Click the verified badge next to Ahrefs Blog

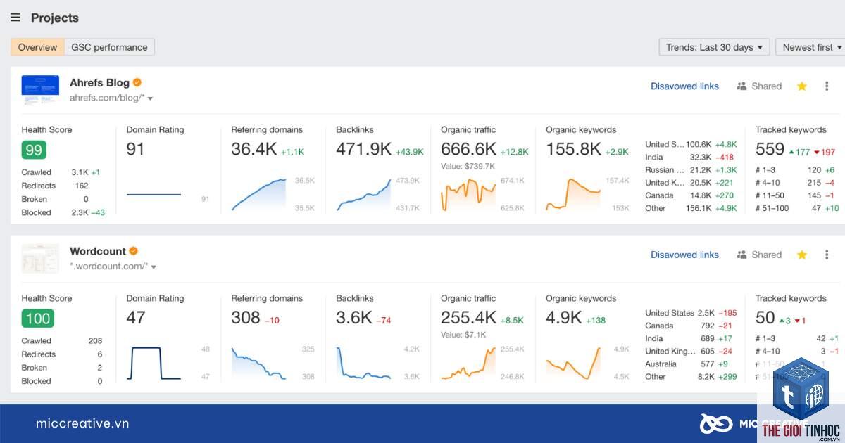click(x=137, y=83)
